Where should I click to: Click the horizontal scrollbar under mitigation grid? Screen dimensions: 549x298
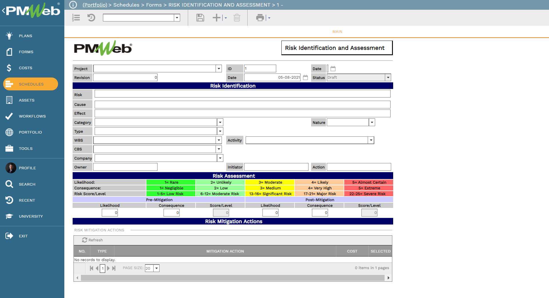click(x=232, y=278)
